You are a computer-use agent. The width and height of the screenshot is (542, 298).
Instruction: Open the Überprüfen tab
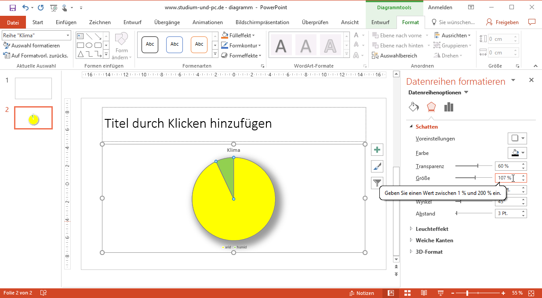pos(315,22)
